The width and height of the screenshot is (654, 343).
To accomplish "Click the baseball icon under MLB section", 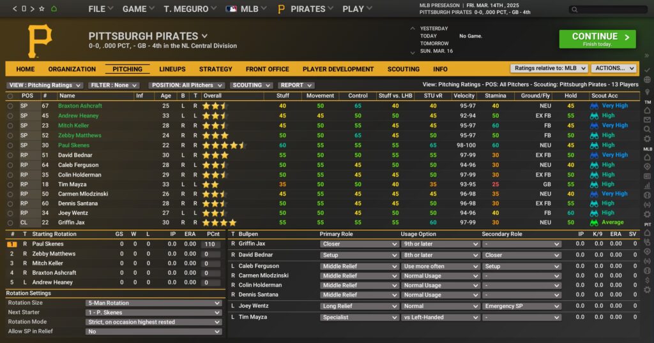I will [x=647, y=195].
